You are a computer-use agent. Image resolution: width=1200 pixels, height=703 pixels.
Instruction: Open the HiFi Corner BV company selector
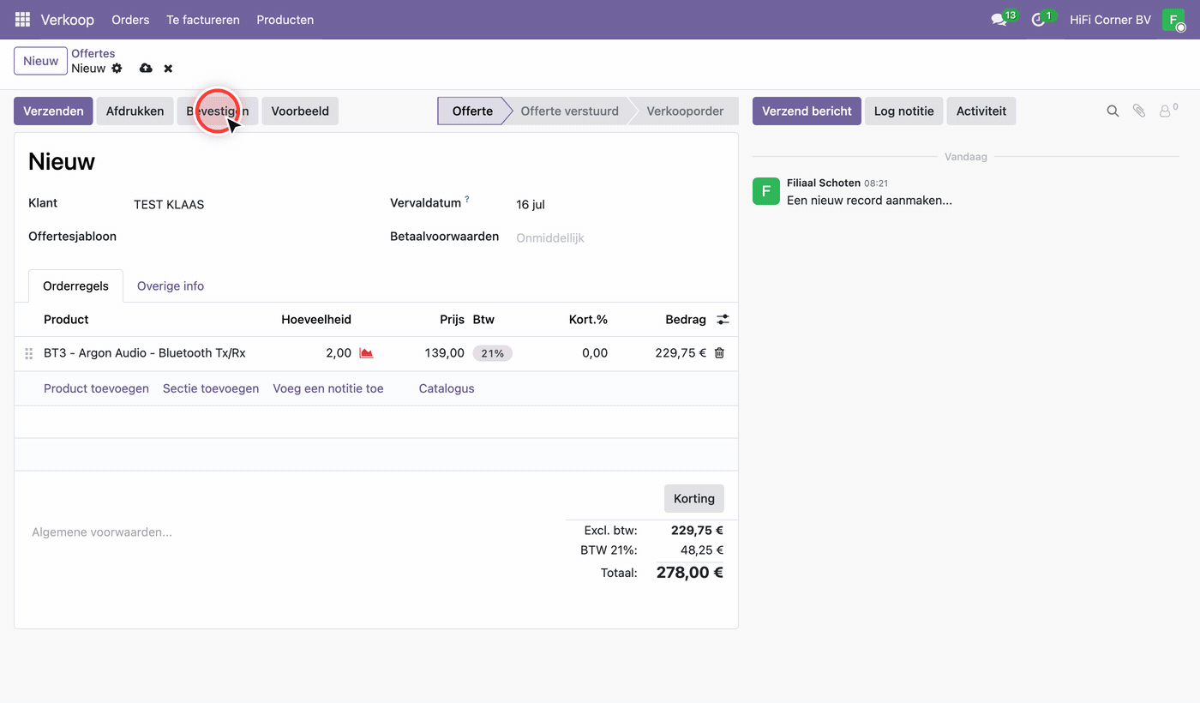tap(1110, 20)
